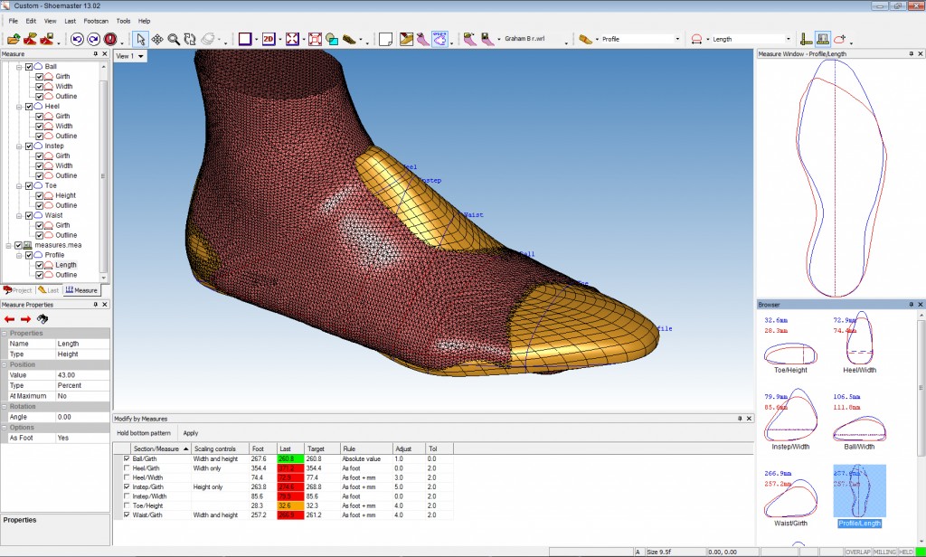Screen dimensions: 926x557
Task: Open the Length measure dropdown
Action: (x=788, y=39)
